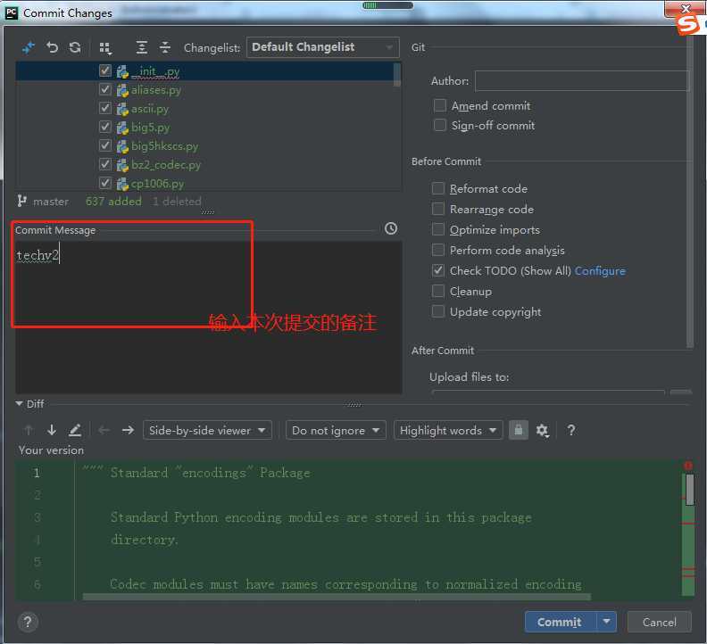
Task: Uncheck the aliases.py file checkbox
Action: coord(105,89)
